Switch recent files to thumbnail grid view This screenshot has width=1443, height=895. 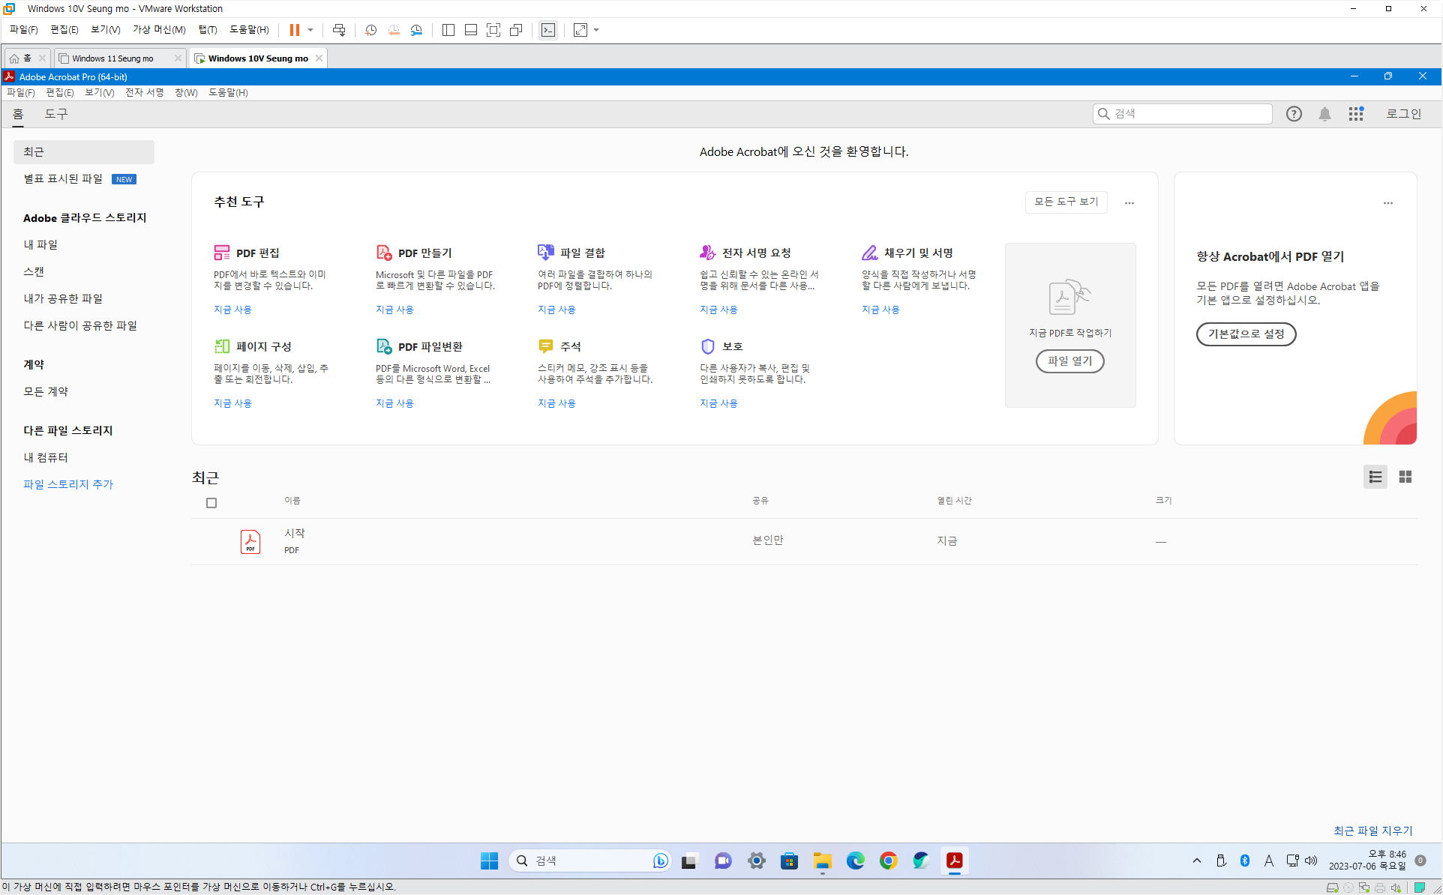pos(1405,477)
